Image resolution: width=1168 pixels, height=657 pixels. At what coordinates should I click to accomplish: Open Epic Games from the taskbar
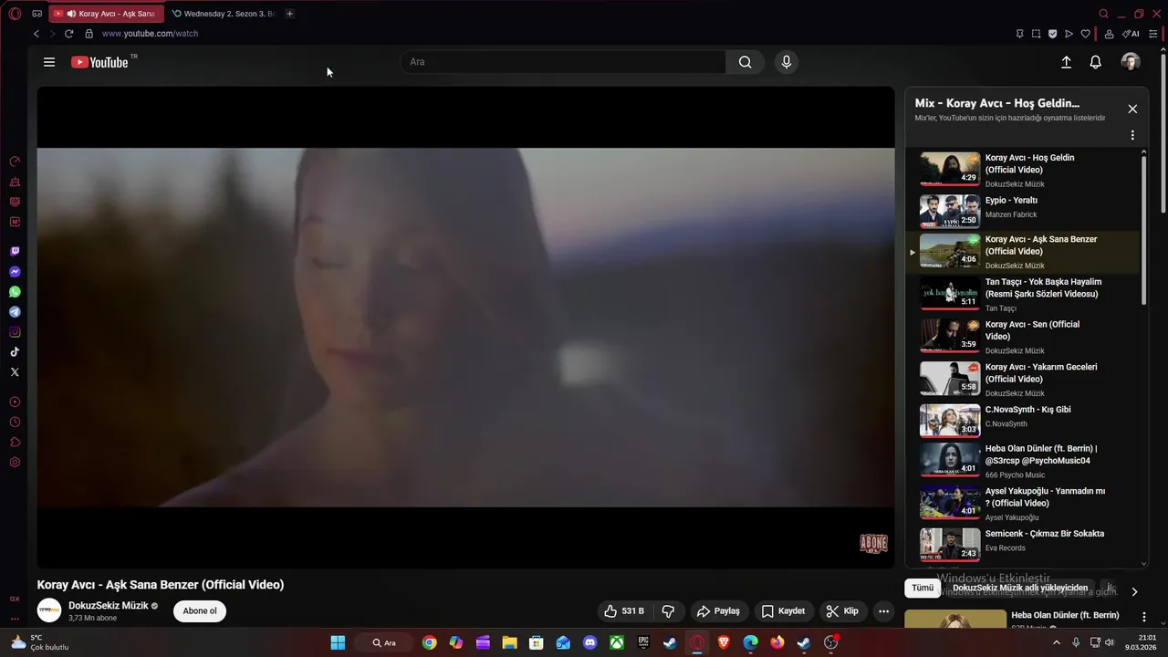(x=643, y=642)
